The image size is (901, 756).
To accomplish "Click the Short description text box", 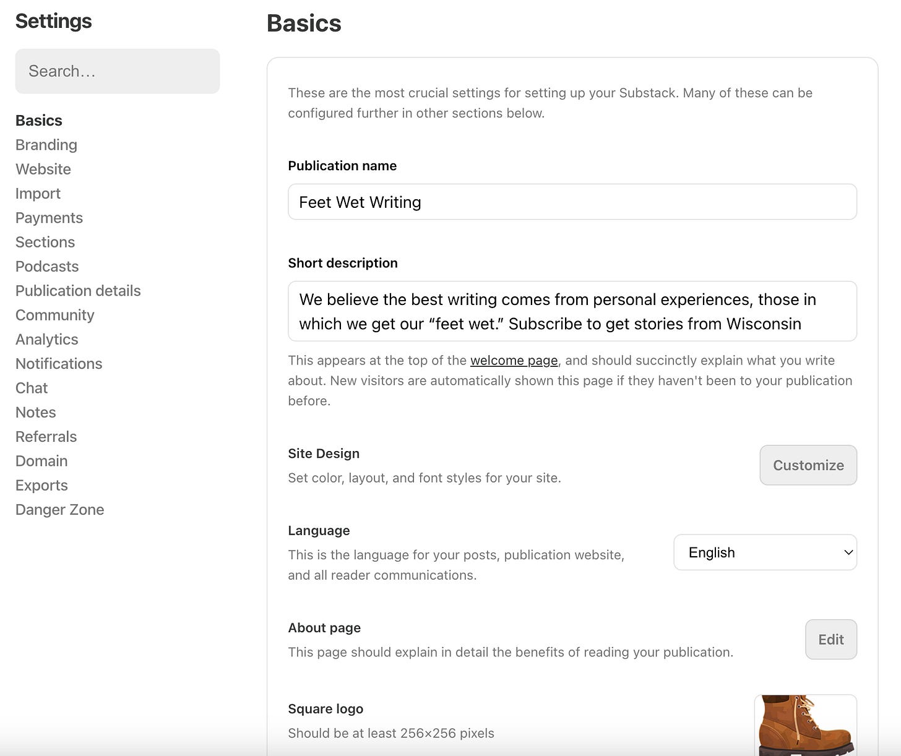I will click(572, 311).
